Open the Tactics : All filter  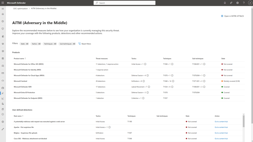tap(36, 44)
